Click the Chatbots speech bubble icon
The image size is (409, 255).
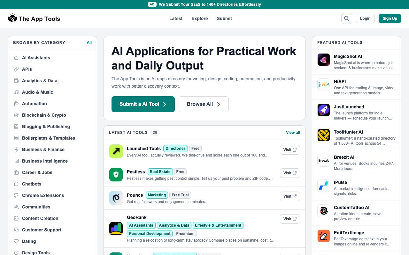click(x=16, y=184)
